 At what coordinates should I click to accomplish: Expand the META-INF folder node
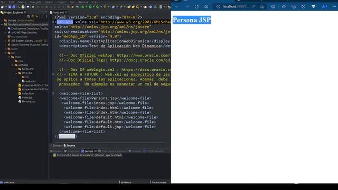tap(16, 69)
